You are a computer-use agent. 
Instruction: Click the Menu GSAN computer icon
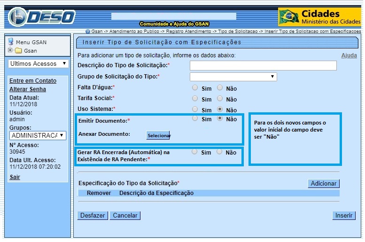click(11, 41)
